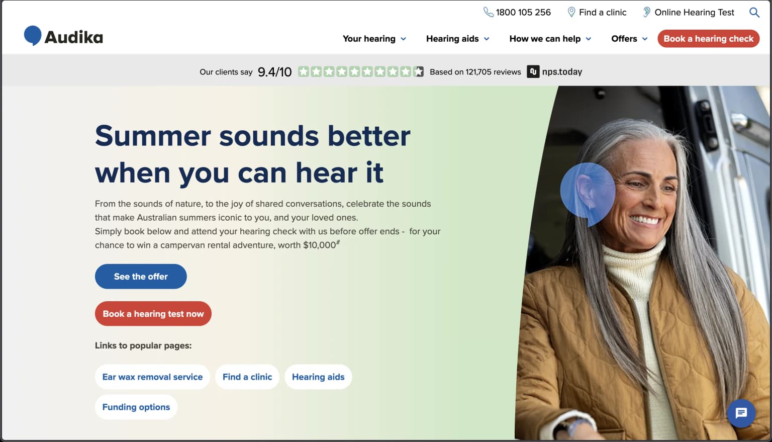Open Ear wax removal service link
772x442 pixels.
152,377
